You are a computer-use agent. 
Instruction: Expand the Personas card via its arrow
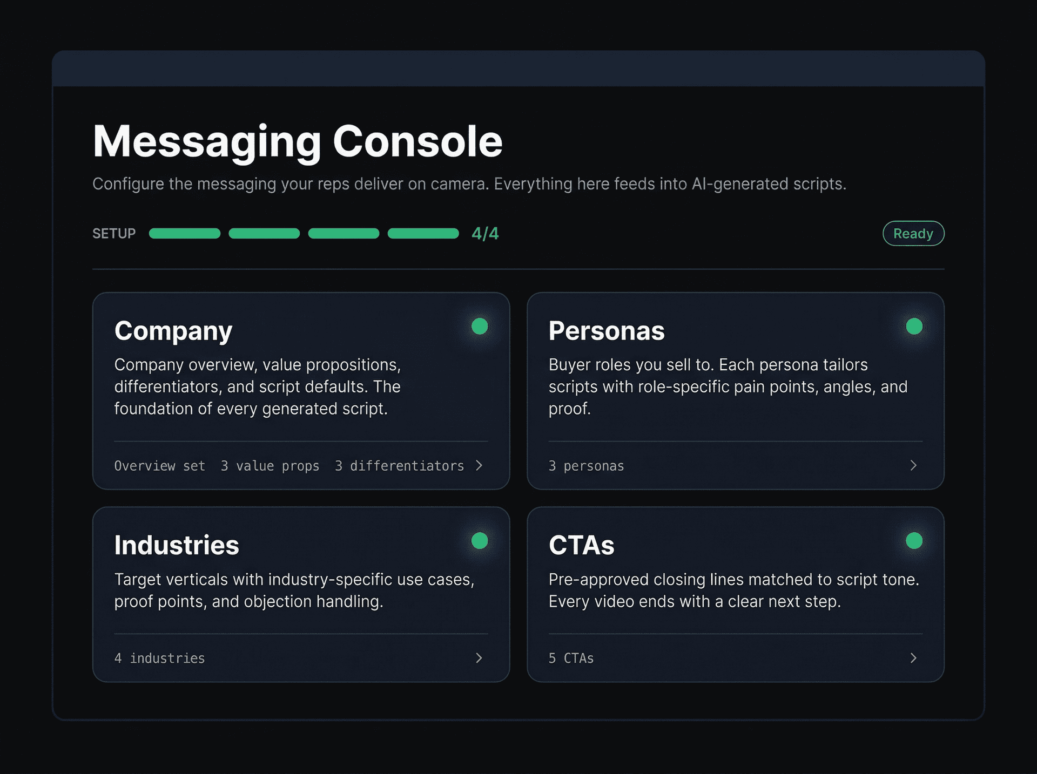[x=914, y=465]
